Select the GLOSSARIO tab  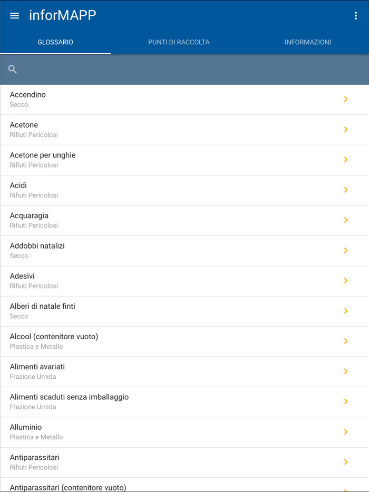55,42
